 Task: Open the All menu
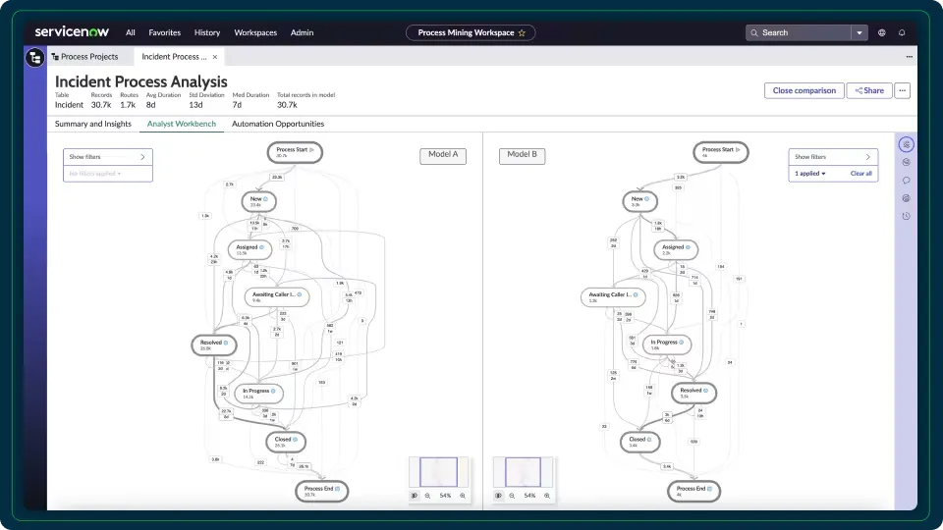tap(131, 32)
